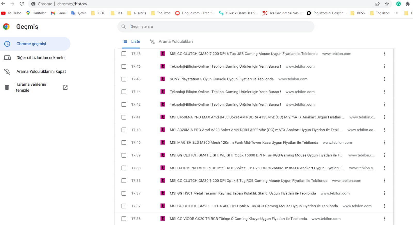Open MSI A320M-A PRO history link
413x225 pixels.
256,130
